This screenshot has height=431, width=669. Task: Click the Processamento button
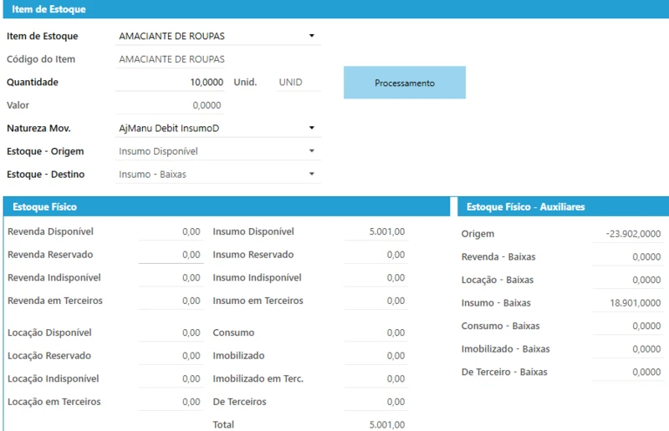coord(405,83)
